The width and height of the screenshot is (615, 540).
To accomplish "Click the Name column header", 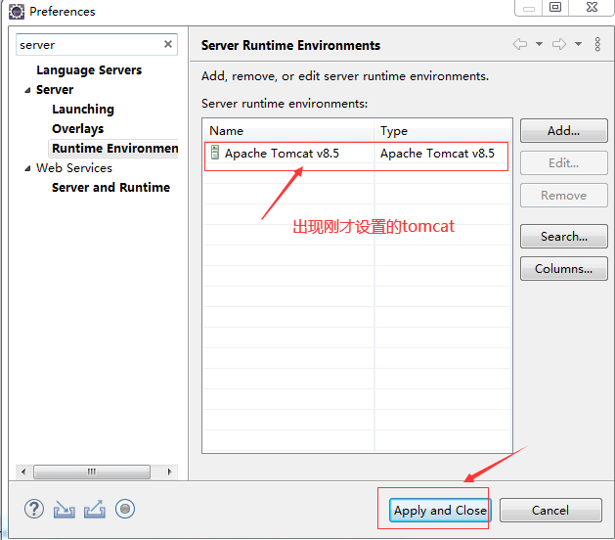I will [x=288, y=131].
